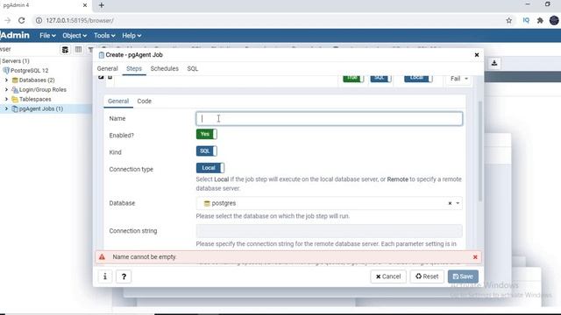The width and height of the screenshot is (561, 315).
Task: Open the IQ browser extension
Action: click(526, 21)
